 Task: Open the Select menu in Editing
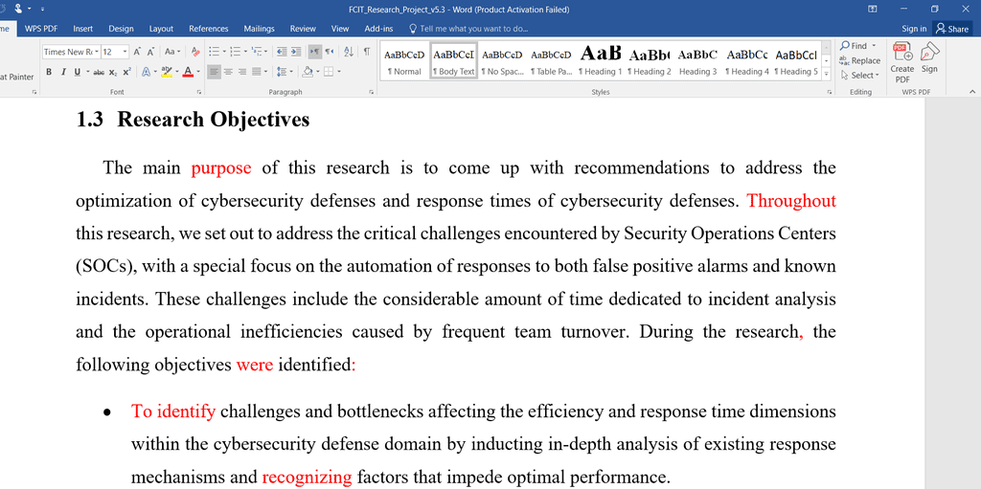(x=860, y=75)
